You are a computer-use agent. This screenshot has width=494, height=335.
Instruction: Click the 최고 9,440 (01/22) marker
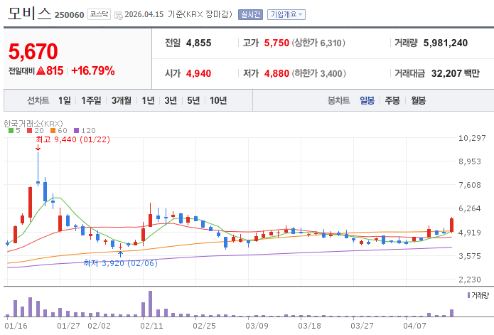point(73,139)
